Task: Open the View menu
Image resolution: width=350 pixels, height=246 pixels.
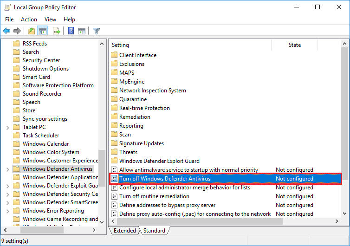Action: pyautogui.click(x=50, y=19)
